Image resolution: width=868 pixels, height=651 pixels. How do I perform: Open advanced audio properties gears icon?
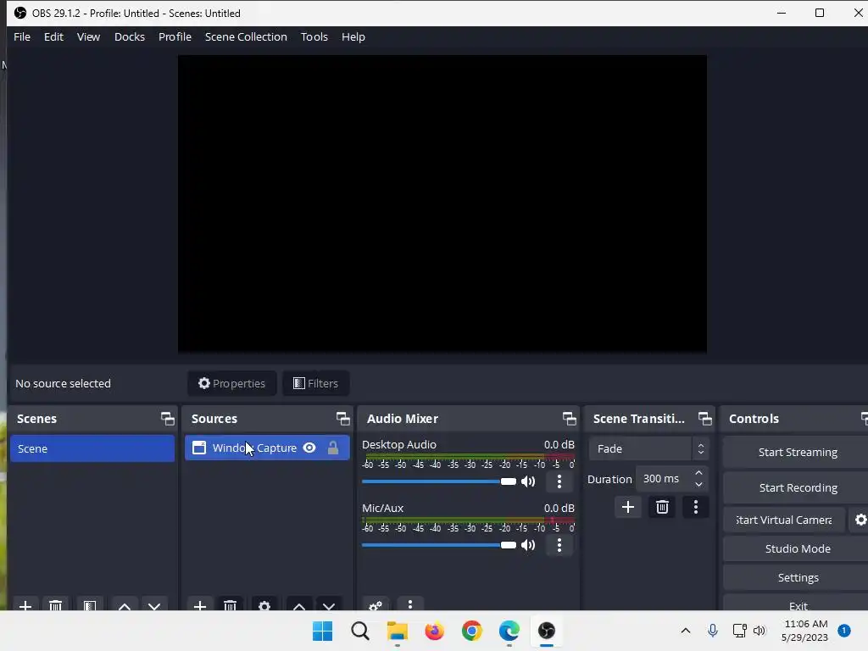tap(376, 605)
